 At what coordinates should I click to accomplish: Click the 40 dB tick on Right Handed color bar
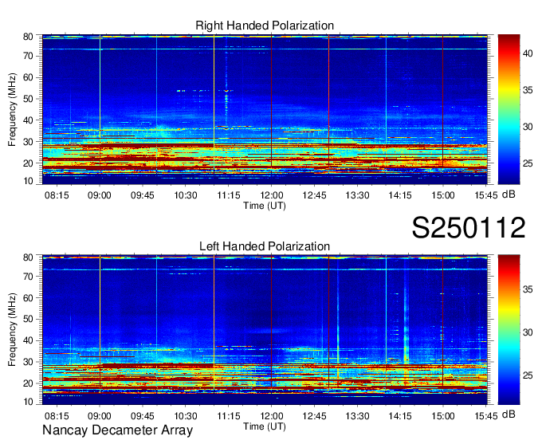(x=528, y=53)
